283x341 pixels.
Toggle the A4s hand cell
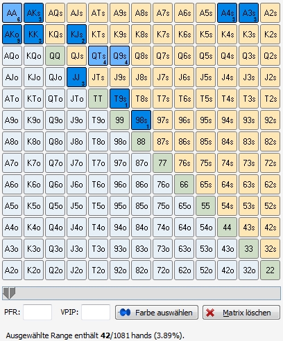(x=228, y=13)
